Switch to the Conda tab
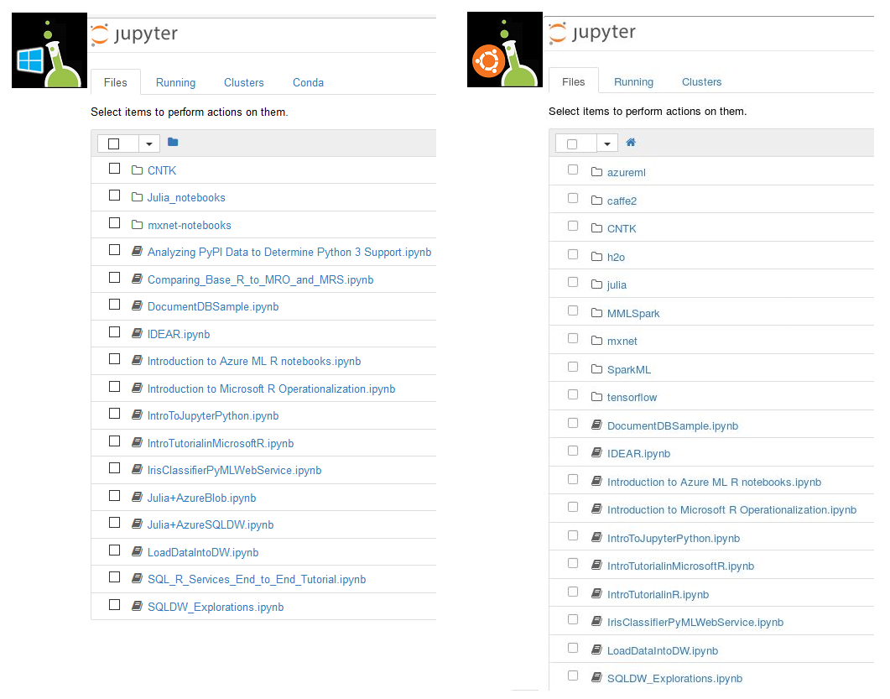This screenshot has width=890, height=699. tap(308, 82)
